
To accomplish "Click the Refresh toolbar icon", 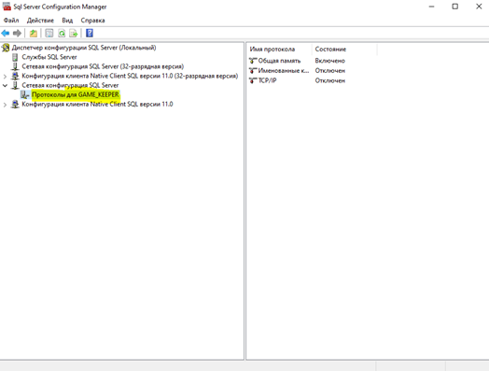I will [62, 33].
